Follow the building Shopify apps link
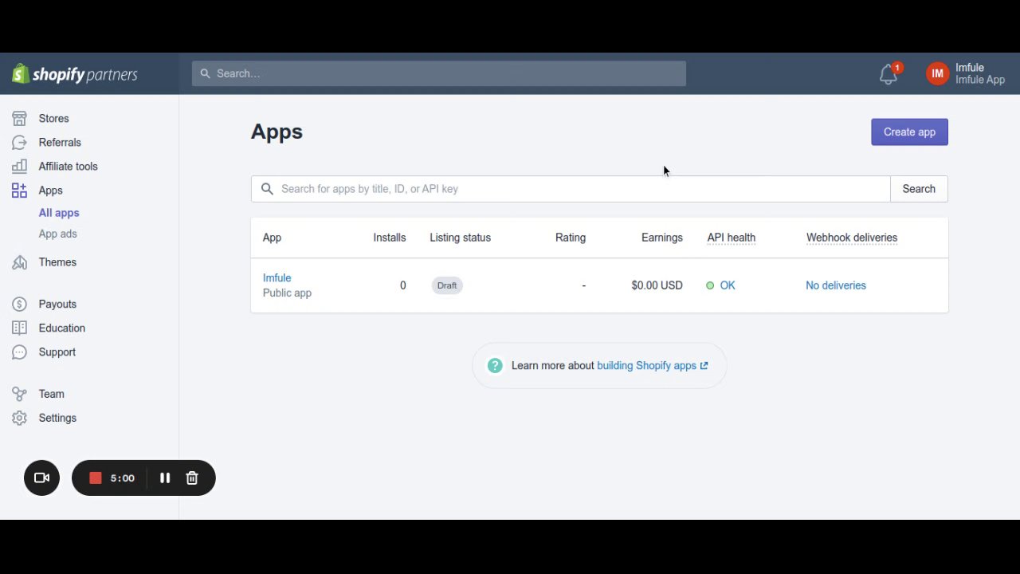 pos(652,366)
